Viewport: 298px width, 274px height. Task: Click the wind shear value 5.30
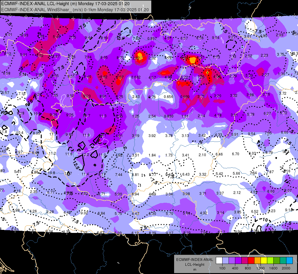point(153,214)
